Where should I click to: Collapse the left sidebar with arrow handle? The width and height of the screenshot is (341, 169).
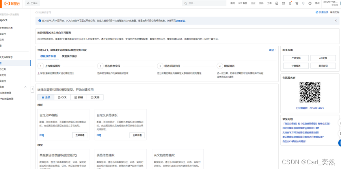[x=32, y=89]
